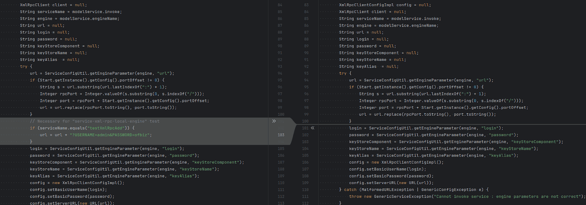Viewport: 586px width, 205px height.
Task: Click the catch MalformedURLException line in right pane
Action: pyautogui.click(x=414, y=190)
